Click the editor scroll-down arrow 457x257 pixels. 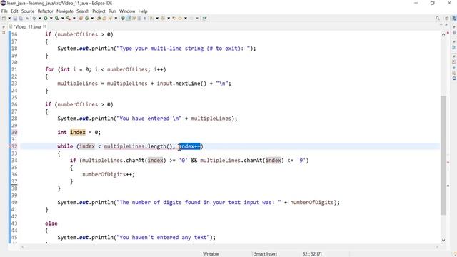point(443,240)
